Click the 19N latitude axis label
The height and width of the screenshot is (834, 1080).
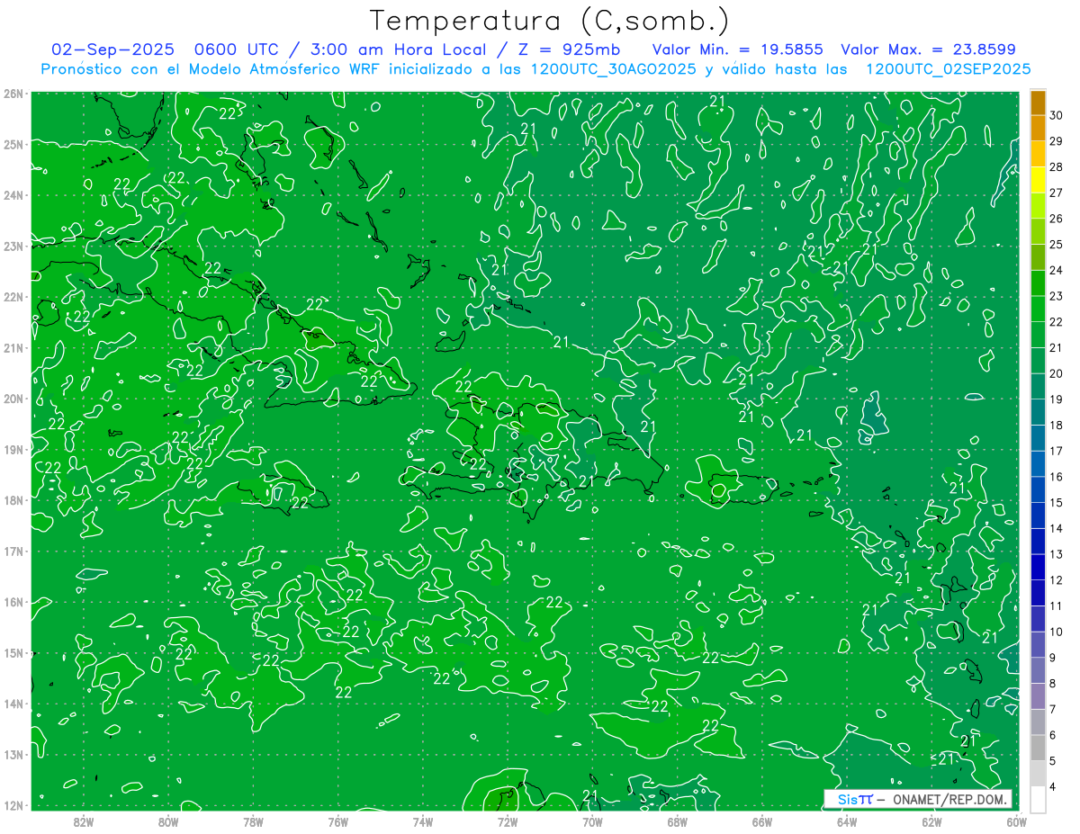pyautogui.click(x=13, y=449)
